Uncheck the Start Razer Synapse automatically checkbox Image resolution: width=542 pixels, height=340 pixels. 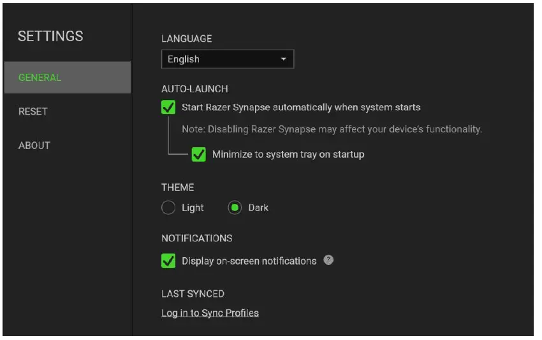(168, 107)
